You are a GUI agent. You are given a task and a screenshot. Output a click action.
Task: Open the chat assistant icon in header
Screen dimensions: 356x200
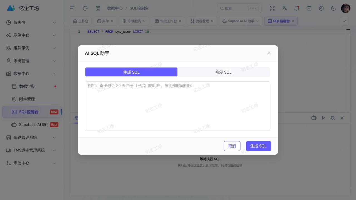click(x=309, y=8)
